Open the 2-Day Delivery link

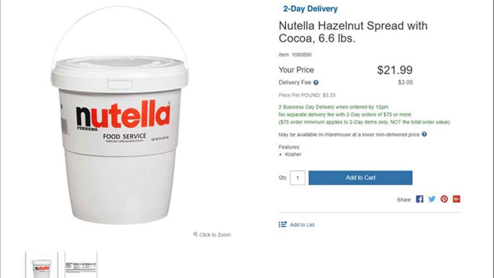(310, 8)
